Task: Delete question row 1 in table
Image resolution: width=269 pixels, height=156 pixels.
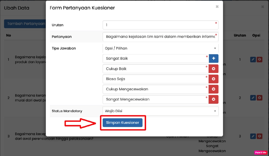Action: (260, 60)
